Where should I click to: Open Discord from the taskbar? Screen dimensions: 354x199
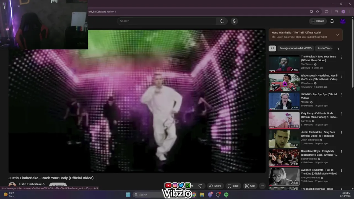coord(210,195)
